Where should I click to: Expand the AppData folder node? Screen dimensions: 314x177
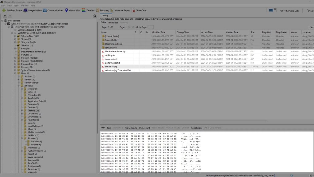pos(22,98)
